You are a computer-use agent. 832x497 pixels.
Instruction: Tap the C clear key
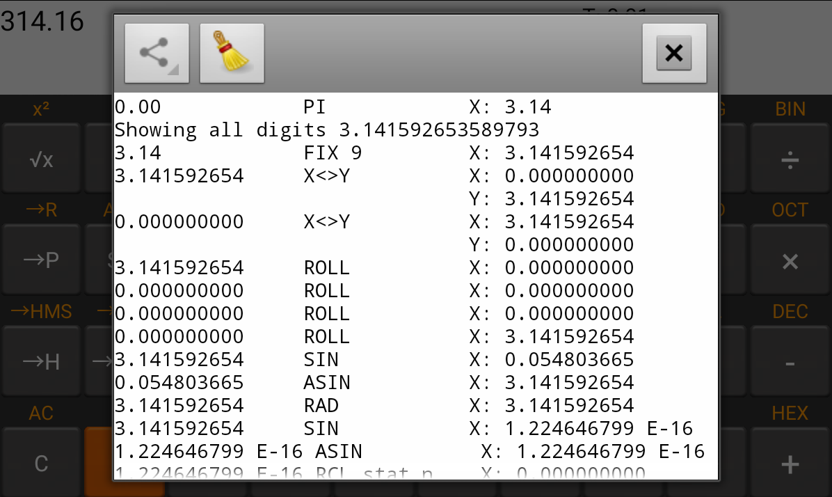click(41, 464)
